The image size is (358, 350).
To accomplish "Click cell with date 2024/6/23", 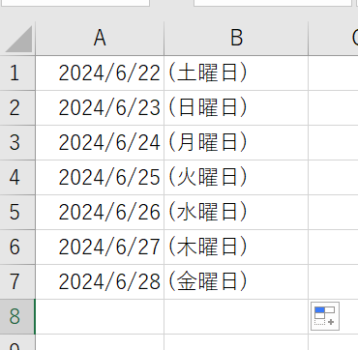I will tap(100, 108).
